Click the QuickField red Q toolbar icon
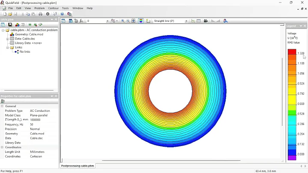The height and width of the screenshot is (173, 308). tap(69, 14)
